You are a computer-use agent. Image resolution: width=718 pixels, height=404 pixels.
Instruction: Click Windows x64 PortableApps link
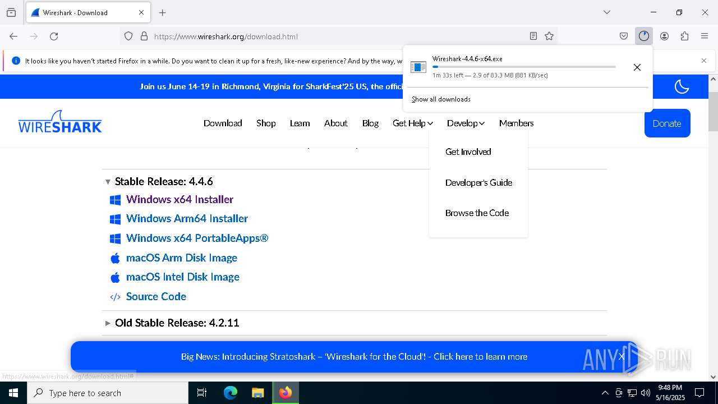click(x=197, y=238)
